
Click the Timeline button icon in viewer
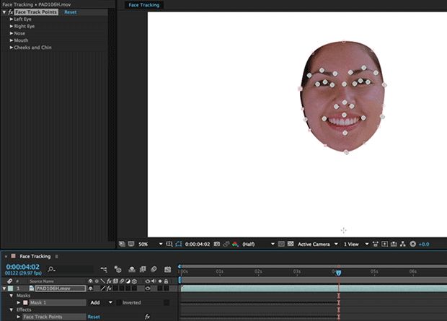(x=394, y=244)
